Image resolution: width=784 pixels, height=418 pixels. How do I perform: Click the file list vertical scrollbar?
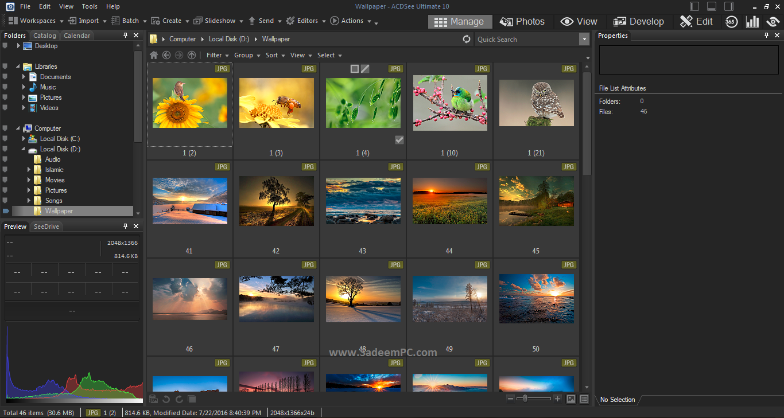click(x=587, y=123)
